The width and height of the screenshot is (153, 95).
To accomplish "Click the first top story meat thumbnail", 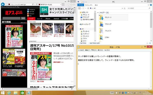I will pos(35,28).
